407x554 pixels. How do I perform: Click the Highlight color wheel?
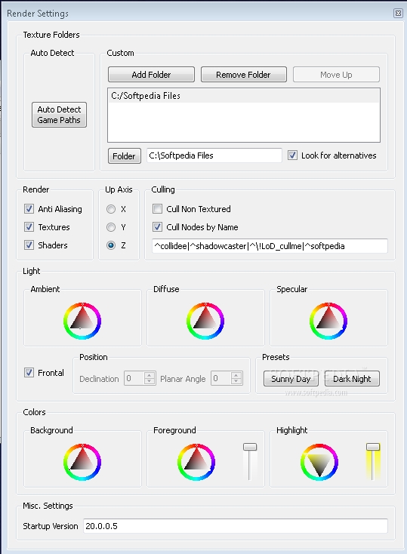coord(319,462)
